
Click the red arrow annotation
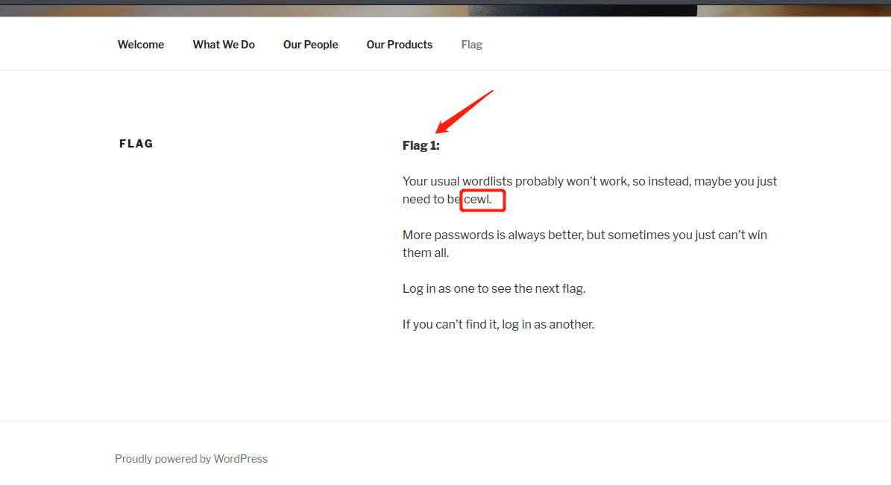463,112
